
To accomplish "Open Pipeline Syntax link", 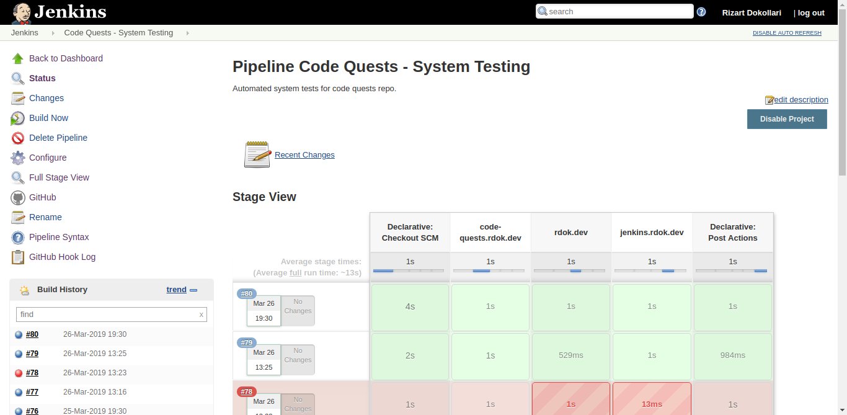I will tap(59, 237).
